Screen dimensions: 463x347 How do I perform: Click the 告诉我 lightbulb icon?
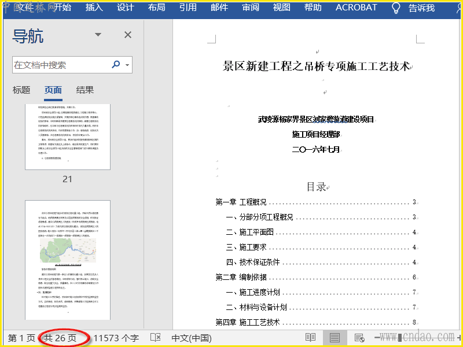(x=396, y=8)
